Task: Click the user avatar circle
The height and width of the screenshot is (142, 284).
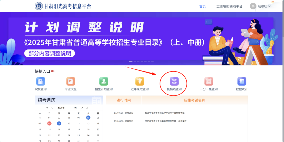Action: coord(253,6)
